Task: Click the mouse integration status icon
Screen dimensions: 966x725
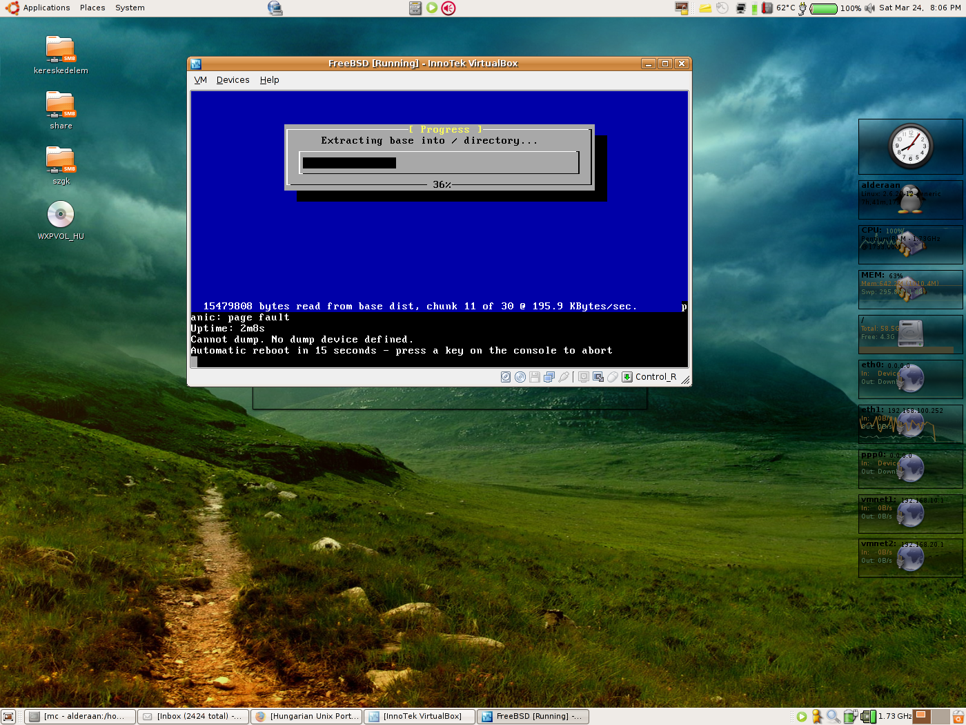Action: point(613,377)
